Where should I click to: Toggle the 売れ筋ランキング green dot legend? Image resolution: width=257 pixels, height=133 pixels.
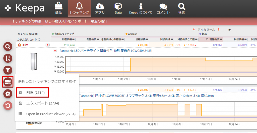53,34
